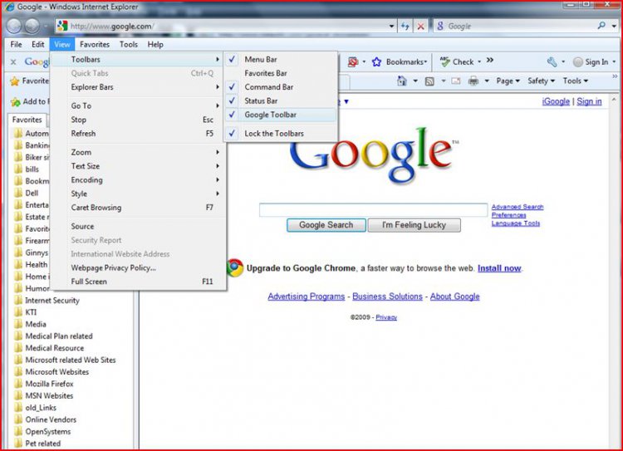
Task: Open the Help menu
Action: (x=155, y=45)
